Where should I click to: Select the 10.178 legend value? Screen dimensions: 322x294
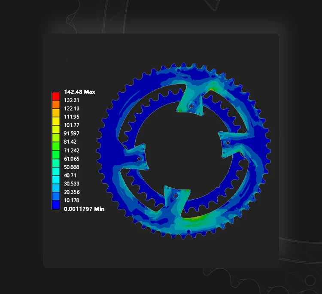pos(71,200)
